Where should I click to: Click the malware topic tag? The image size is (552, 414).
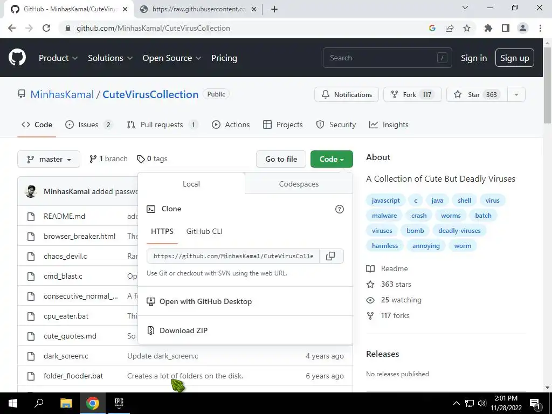click(x=384, y=216)
